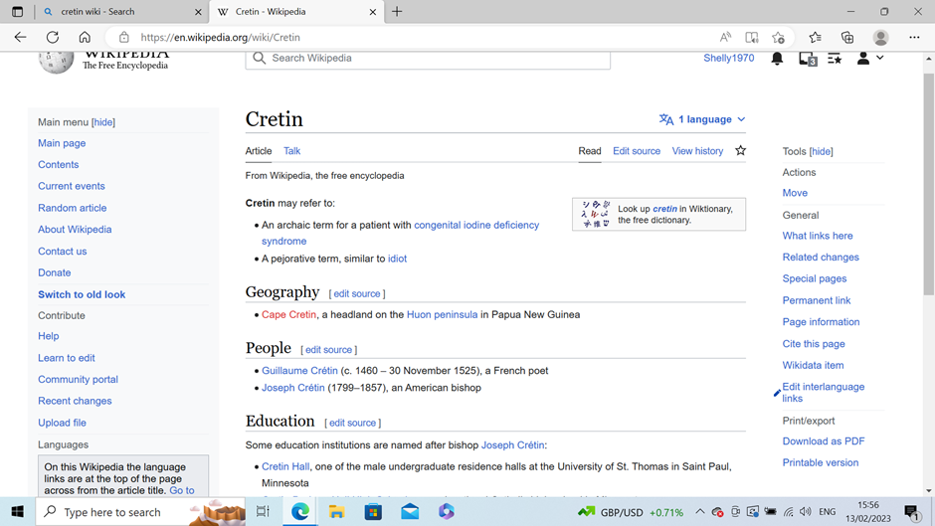Open Edge Collections icon
This screenshot has height=526, width=935.
[x=847, y=38]
